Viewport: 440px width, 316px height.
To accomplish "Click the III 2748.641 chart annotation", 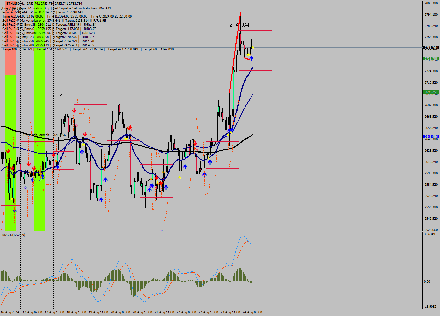I will tap(235, 24).
